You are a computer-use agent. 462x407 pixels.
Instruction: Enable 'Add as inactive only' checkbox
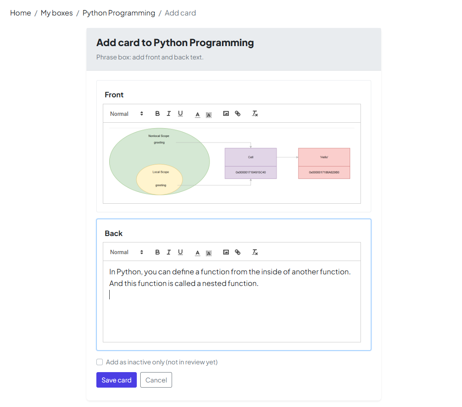tap(100, 362)
